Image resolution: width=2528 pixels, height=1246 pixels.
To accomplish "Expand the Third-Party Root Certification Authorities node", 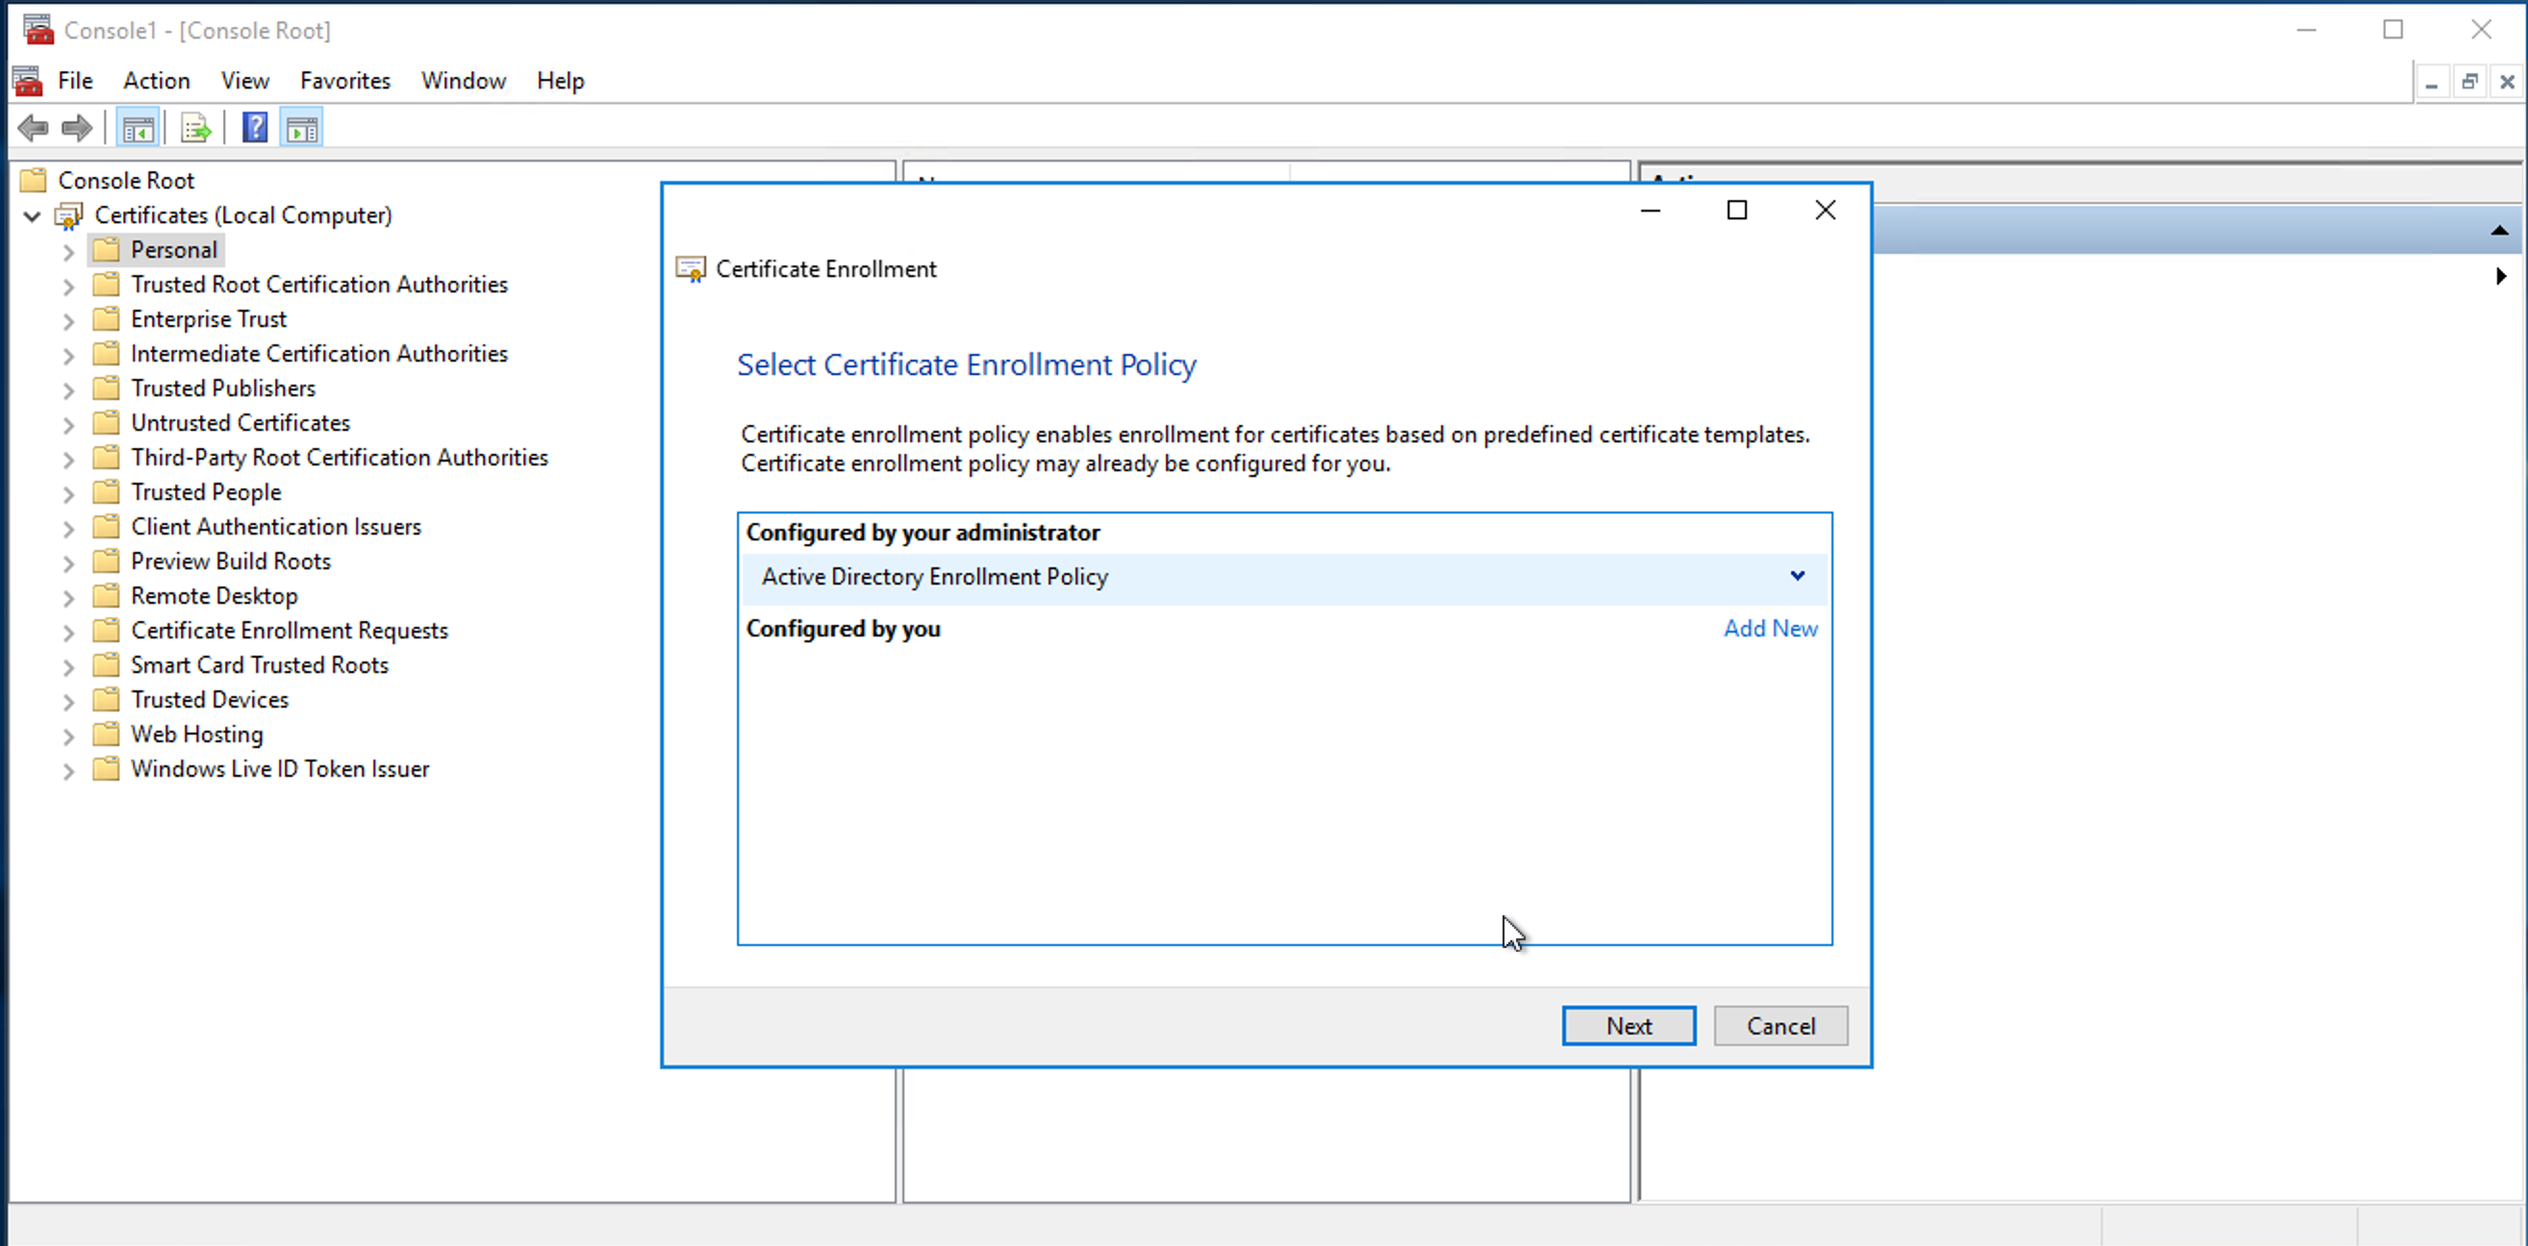I will coord(67,460).
